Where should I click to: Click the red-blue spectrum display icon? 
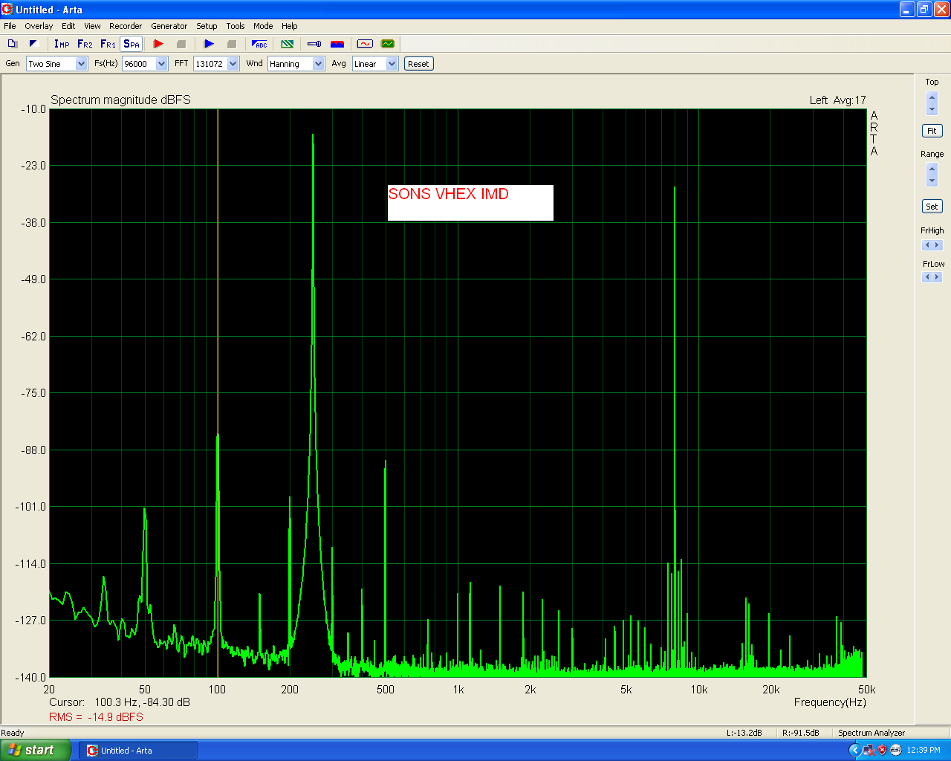coord(337,44)
